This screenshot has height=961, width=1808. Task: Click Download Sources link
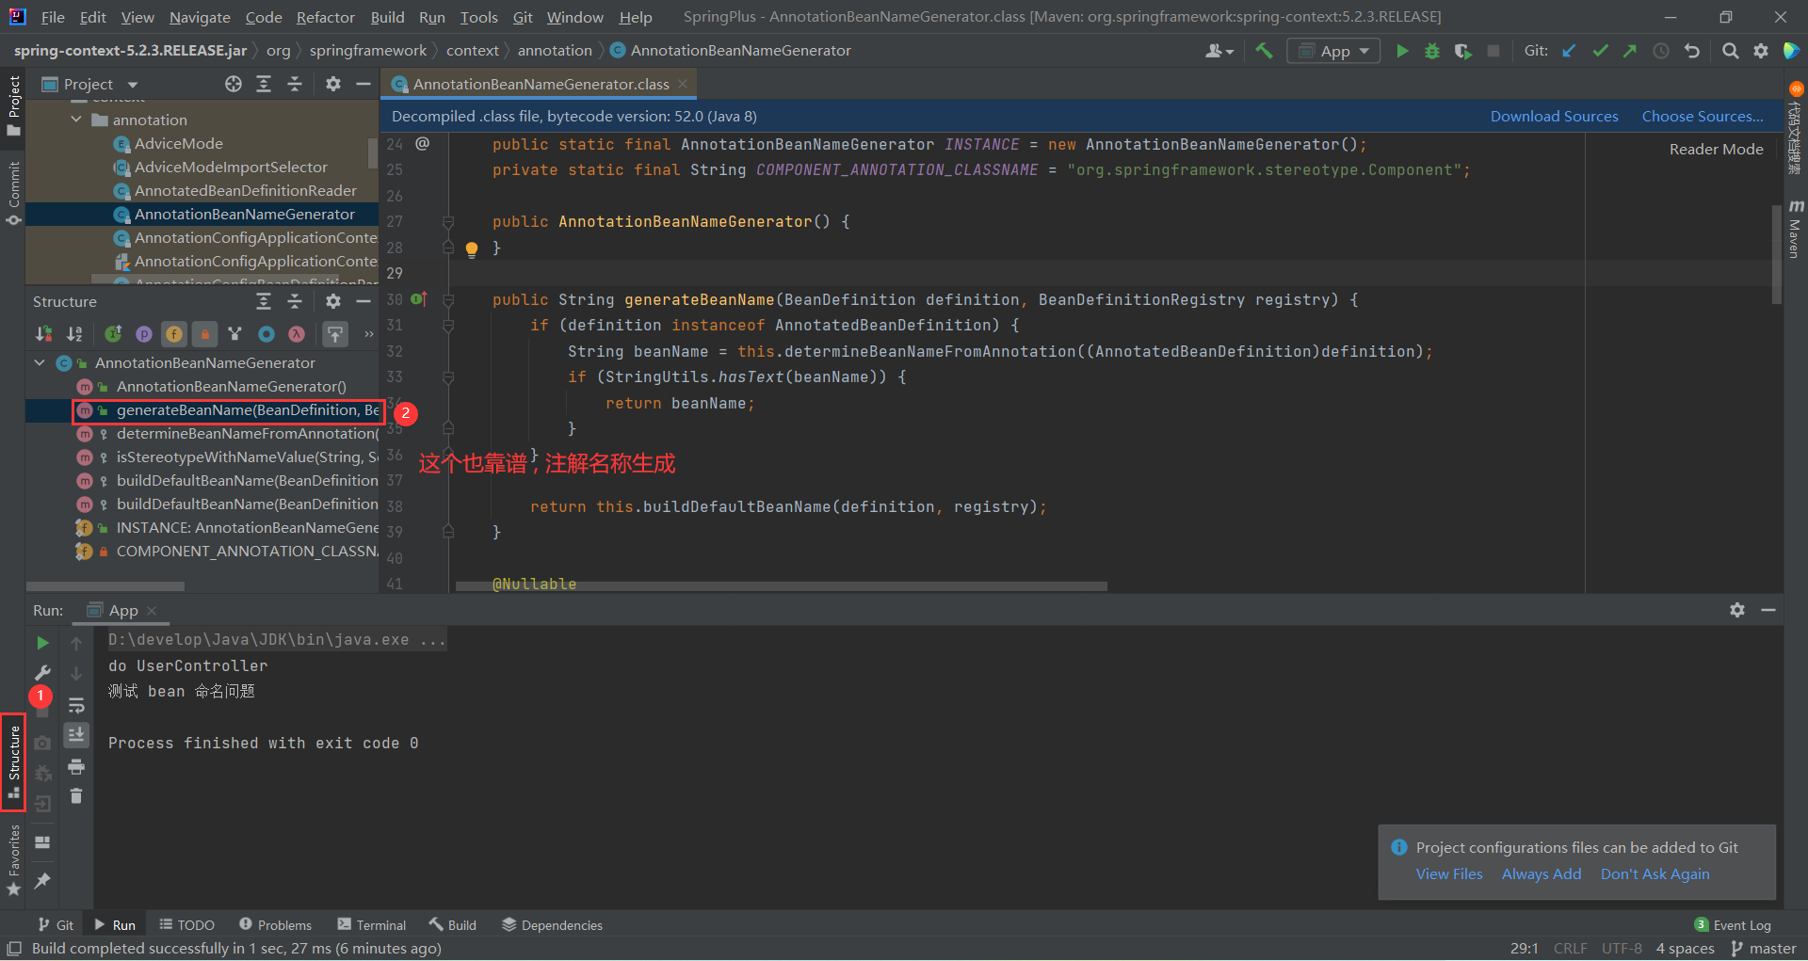1554,117
